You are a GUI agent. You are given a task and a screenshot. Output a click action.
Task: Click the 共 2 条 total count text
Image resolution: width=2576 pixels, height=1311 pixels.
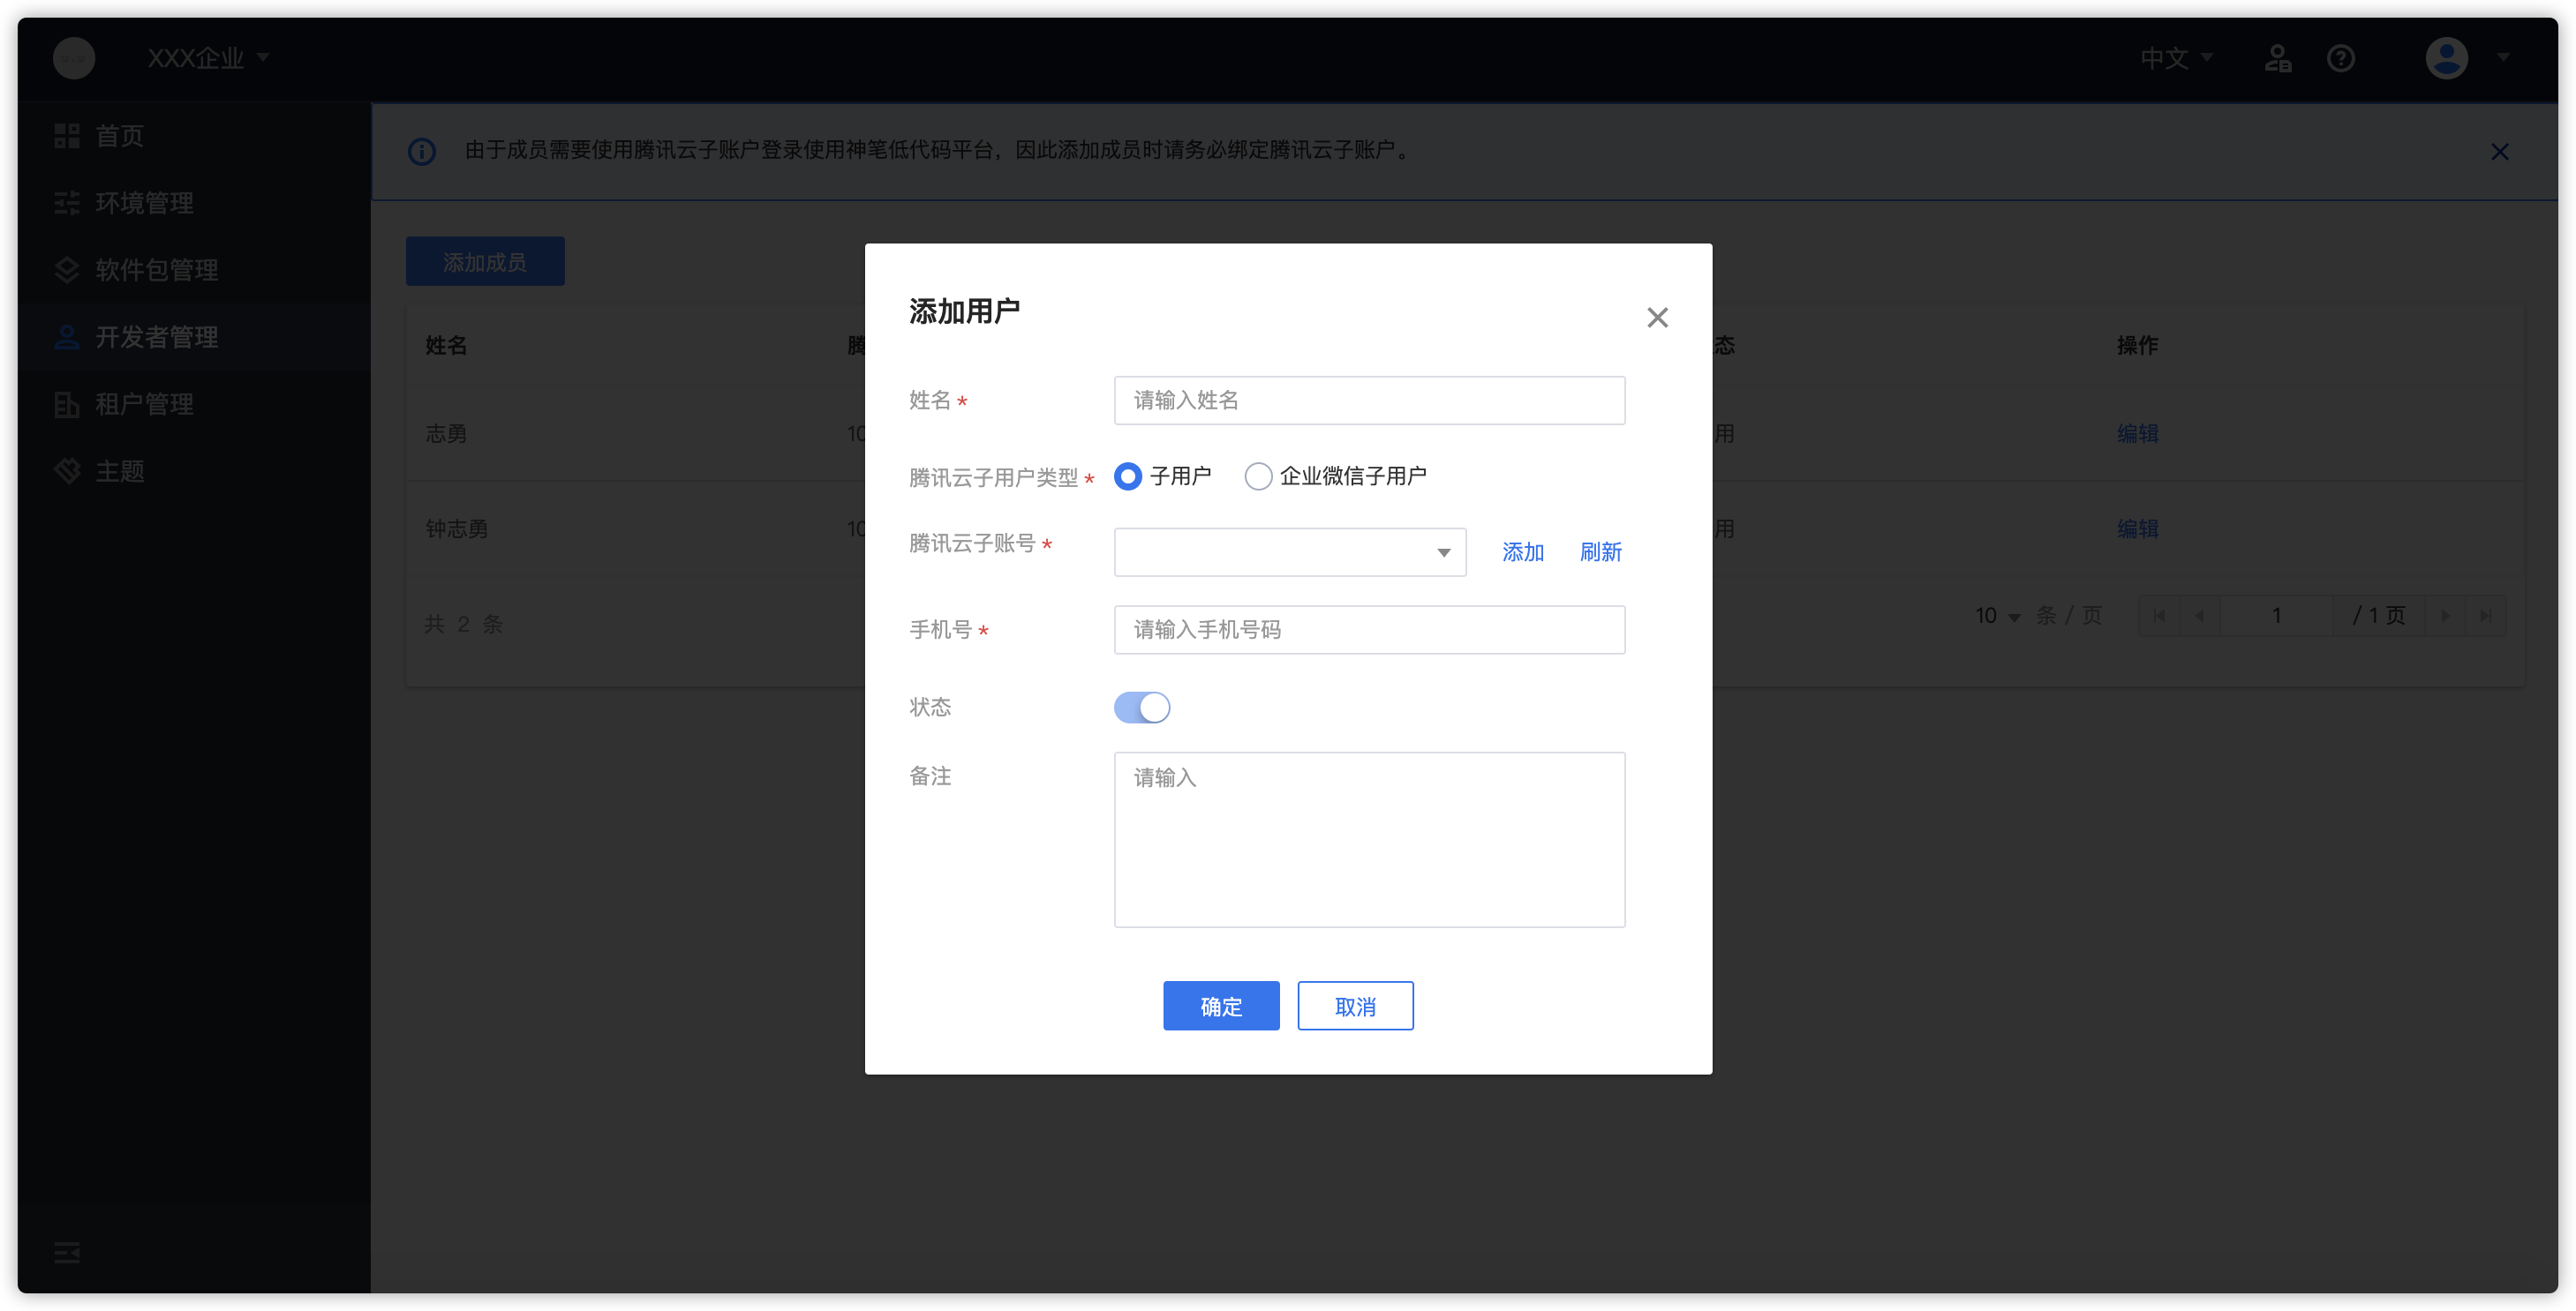pos(464,625)
